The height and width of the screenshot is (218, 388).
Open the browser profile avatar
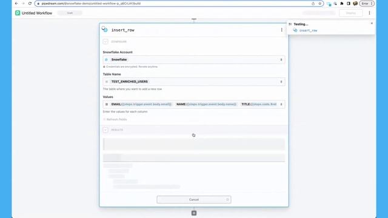[x=355, y=4]
